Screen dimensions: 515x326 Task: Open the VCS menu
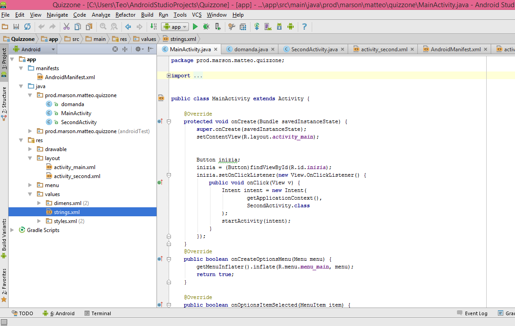click(x=197, y=15)
